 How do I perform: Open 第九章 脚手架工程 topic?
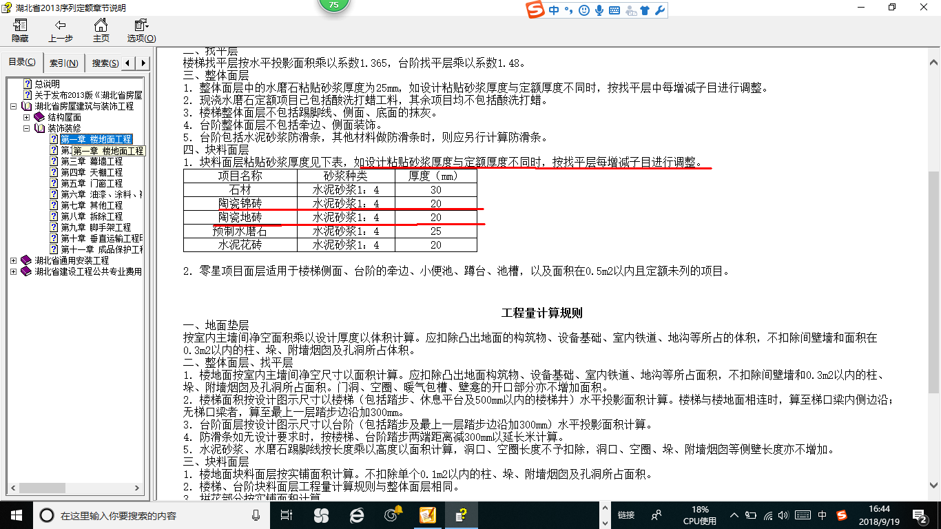(x=96, y=227)
